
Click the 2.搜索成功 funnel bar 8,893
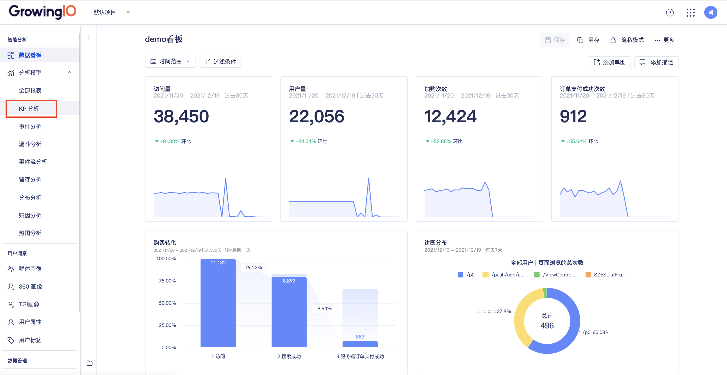coord(289,312)
